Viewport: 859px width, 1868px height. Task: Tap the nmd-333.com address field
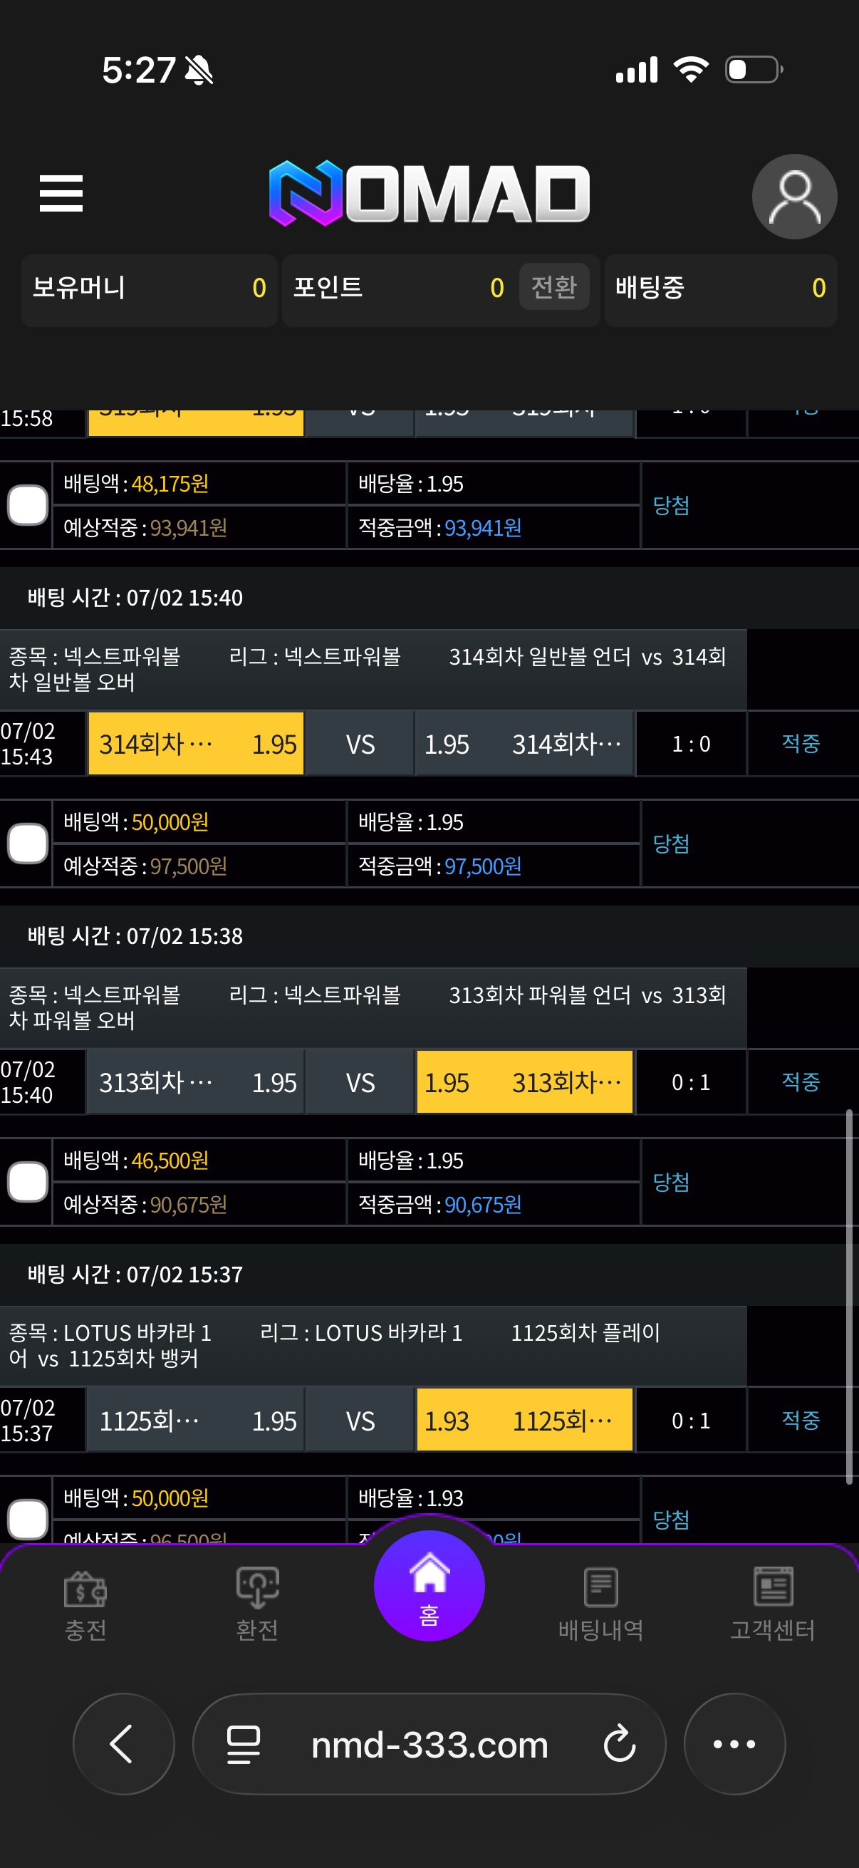tap(429, 1744)
